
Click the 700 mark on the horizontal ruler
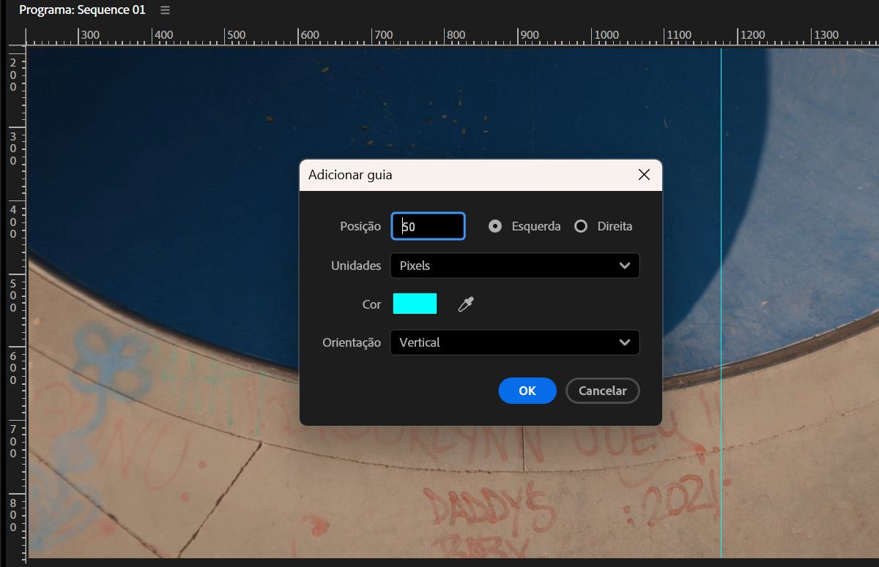click(383, 35)
